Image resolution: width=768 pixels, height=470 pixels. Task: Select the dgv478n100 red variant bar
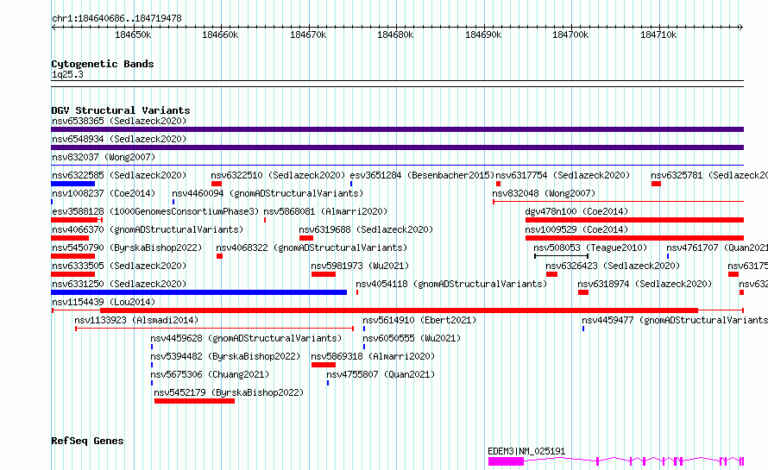(x=634, y=220)
